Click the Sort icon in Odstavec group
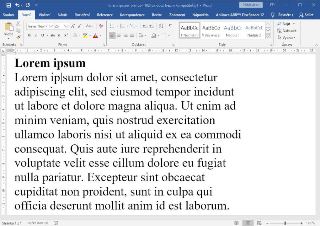320x226 pixels. tap(160, 26)
